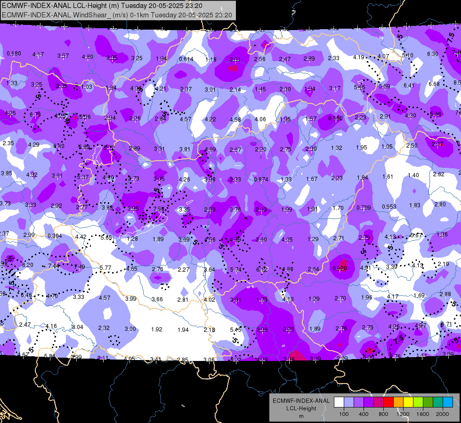The image size is (461, 423).
Task: Click the WindShear_ (m/s) 0-1km title line
Action: click(x=117, y=15)
